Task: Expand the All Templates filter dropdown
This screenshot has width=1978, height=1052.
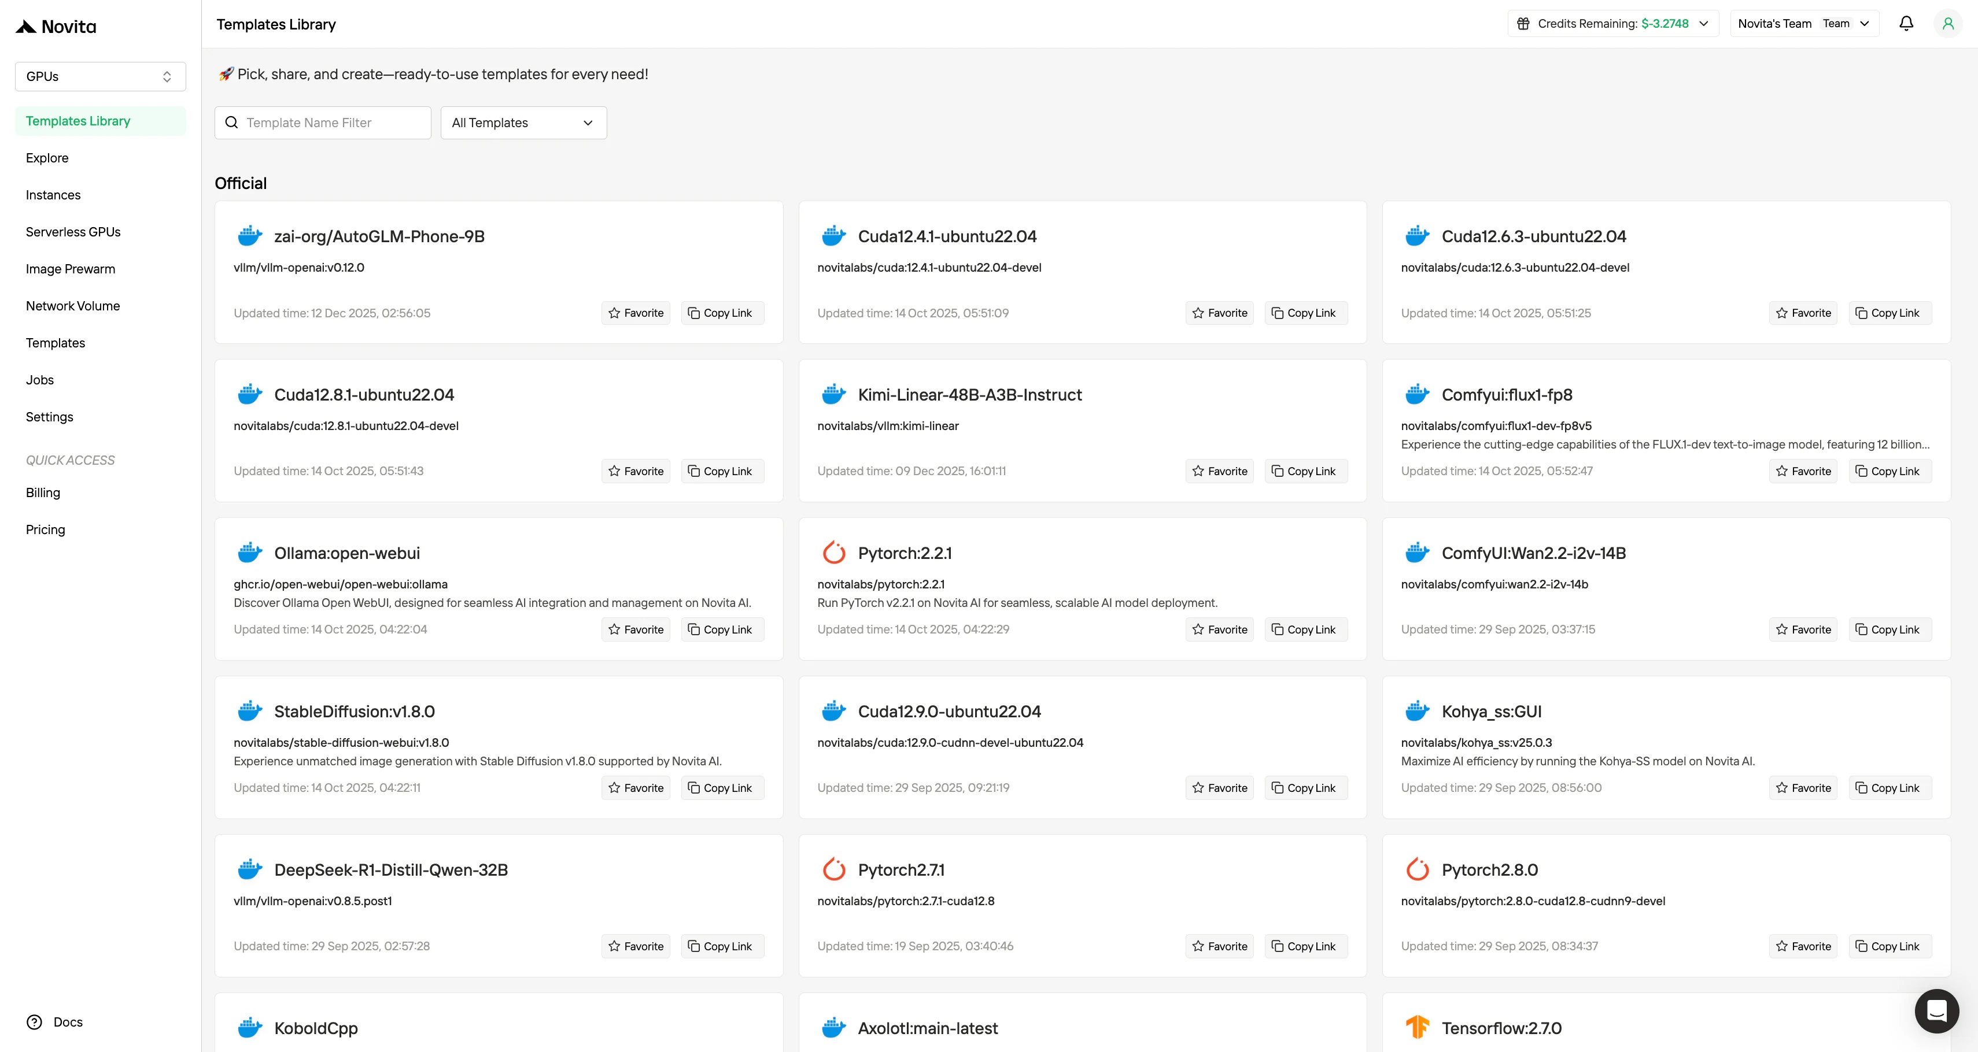Action: pos(523,123)
